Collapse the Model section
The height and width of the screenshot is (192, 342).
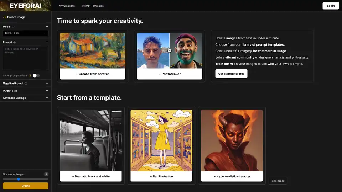coord(47,27)
